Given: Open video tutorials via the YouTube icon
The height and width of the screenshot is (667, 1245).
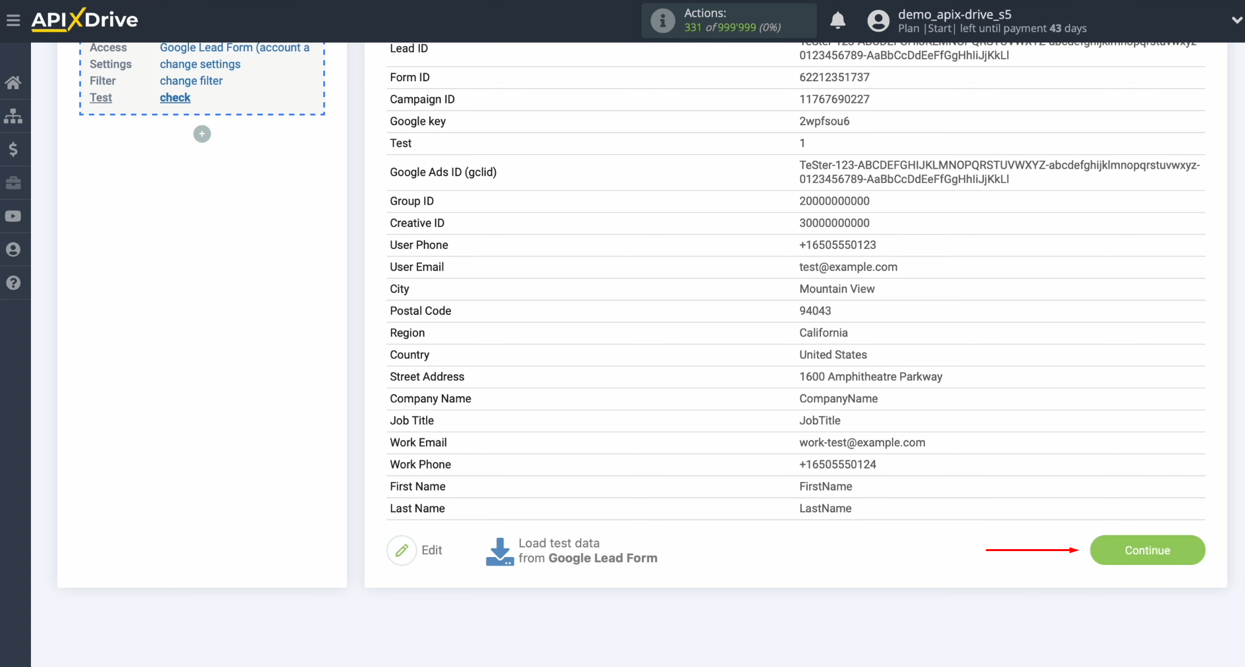Looking at the screenshot, I should coord(14,216).
